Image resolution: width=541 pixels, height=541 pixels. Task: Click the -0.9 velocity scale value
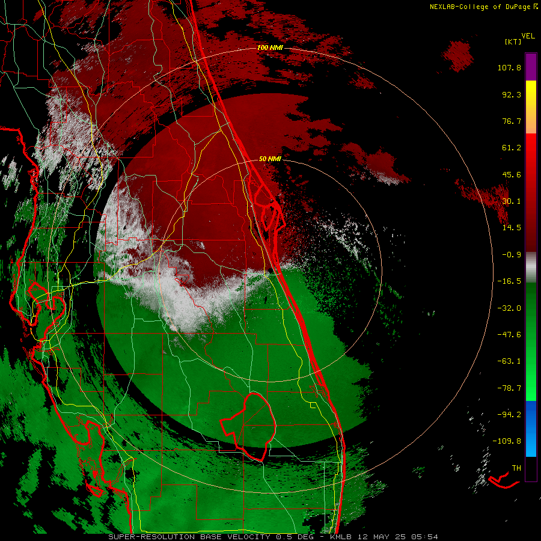tap(512, 255)
